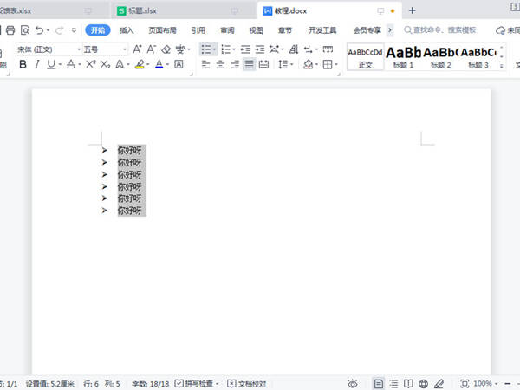520x390 pixels.
Task: Switch to web layout view icon
Action: click(x=423, y=384)
